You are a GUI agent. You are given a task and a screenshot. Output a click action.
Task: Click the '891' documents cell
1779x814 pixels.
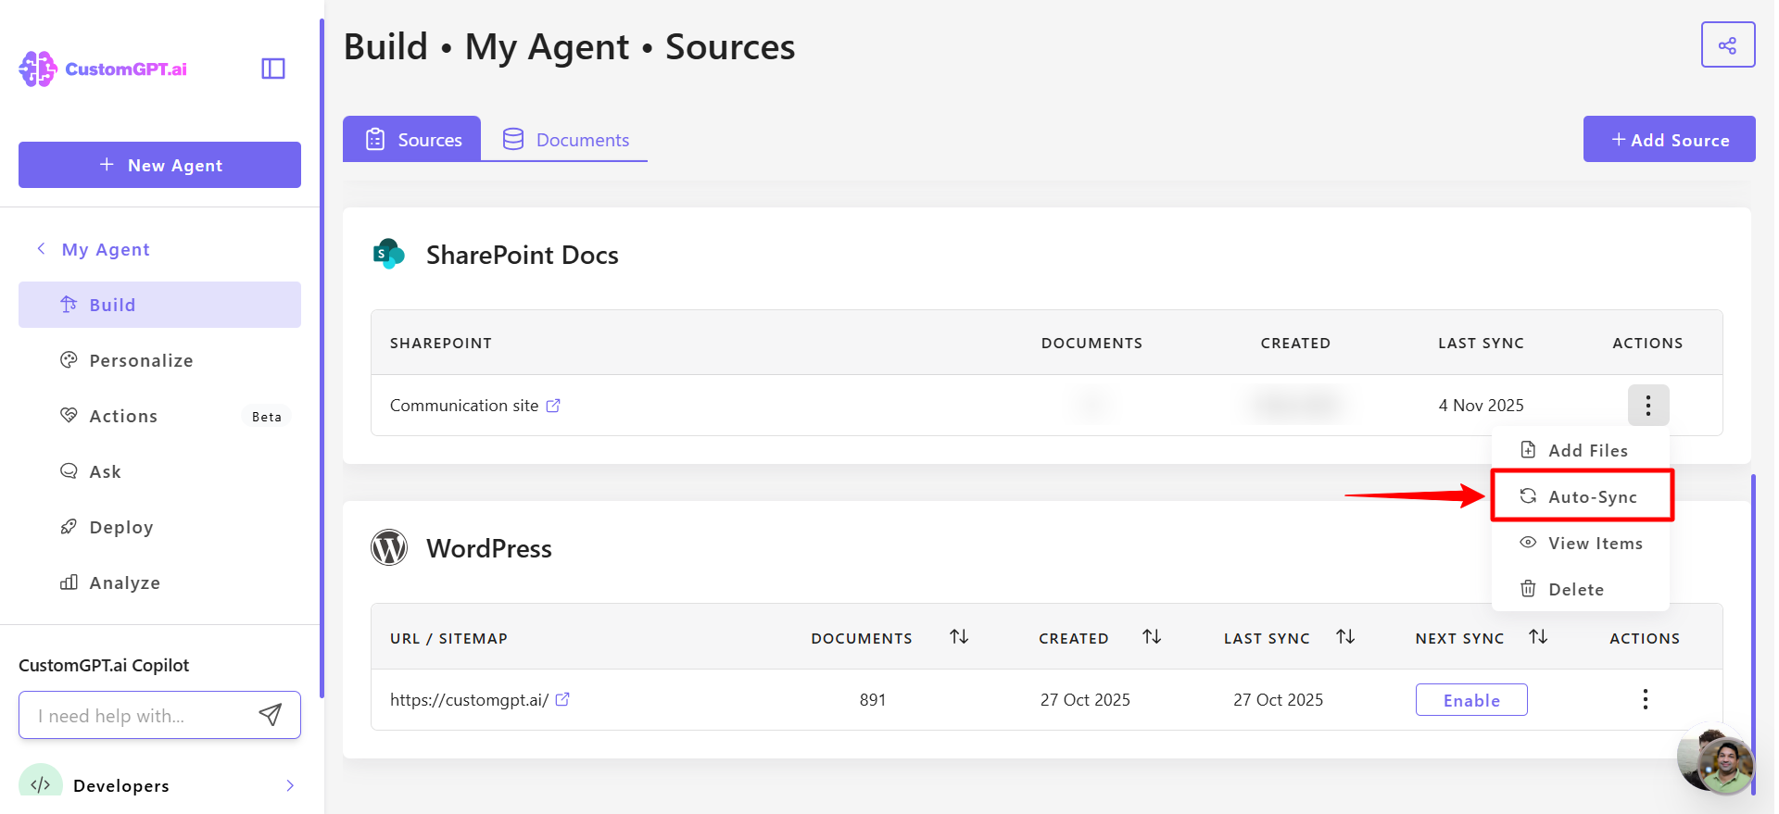click(873, 700)
